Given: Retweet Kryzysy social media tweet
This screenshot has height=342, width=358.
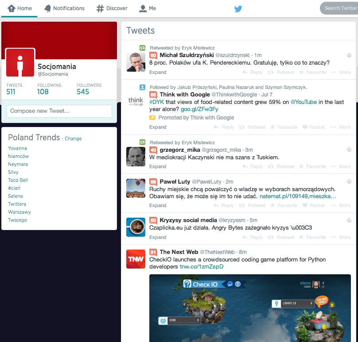Looking at the screenshot, I should [x=281, y=237].
